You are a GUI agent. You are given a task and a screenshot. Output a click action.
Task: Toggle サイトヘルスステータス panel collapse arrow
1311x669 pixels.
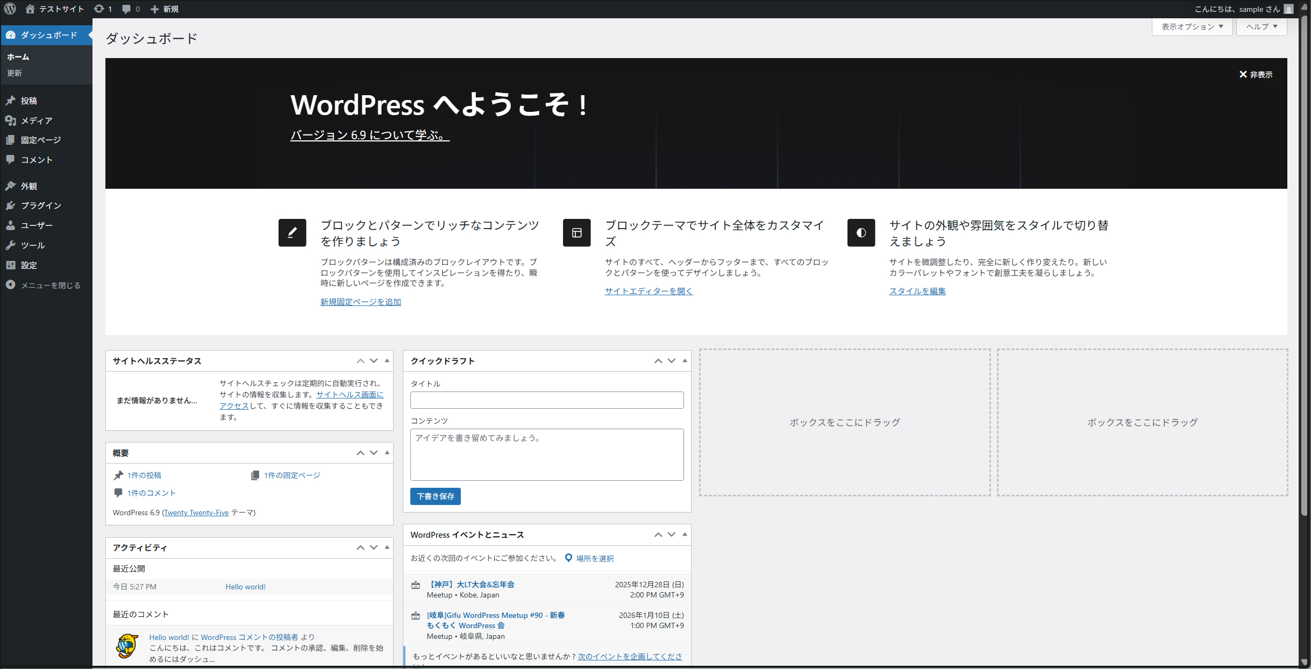pos(387,361)
